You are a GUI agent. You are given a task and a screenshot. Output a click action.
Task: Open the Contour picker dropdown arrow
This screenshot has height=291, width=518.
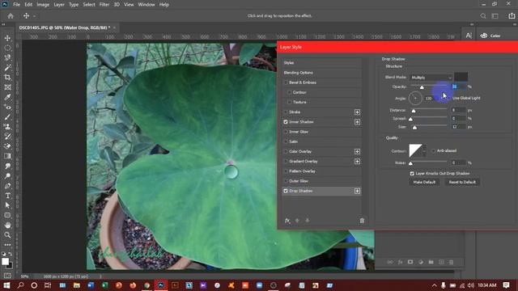tap(424, 151)
